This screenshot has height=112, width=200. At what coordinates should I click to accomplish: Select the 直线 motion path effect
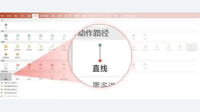6,77
